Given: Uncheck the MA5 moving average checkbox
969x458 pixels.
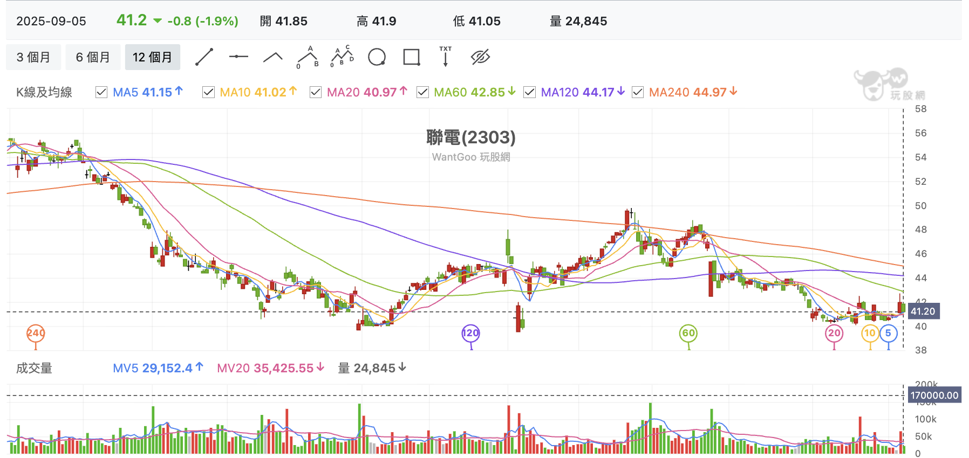Looking at the screenshot, I should pyautogui.click(x=101, y=92).
